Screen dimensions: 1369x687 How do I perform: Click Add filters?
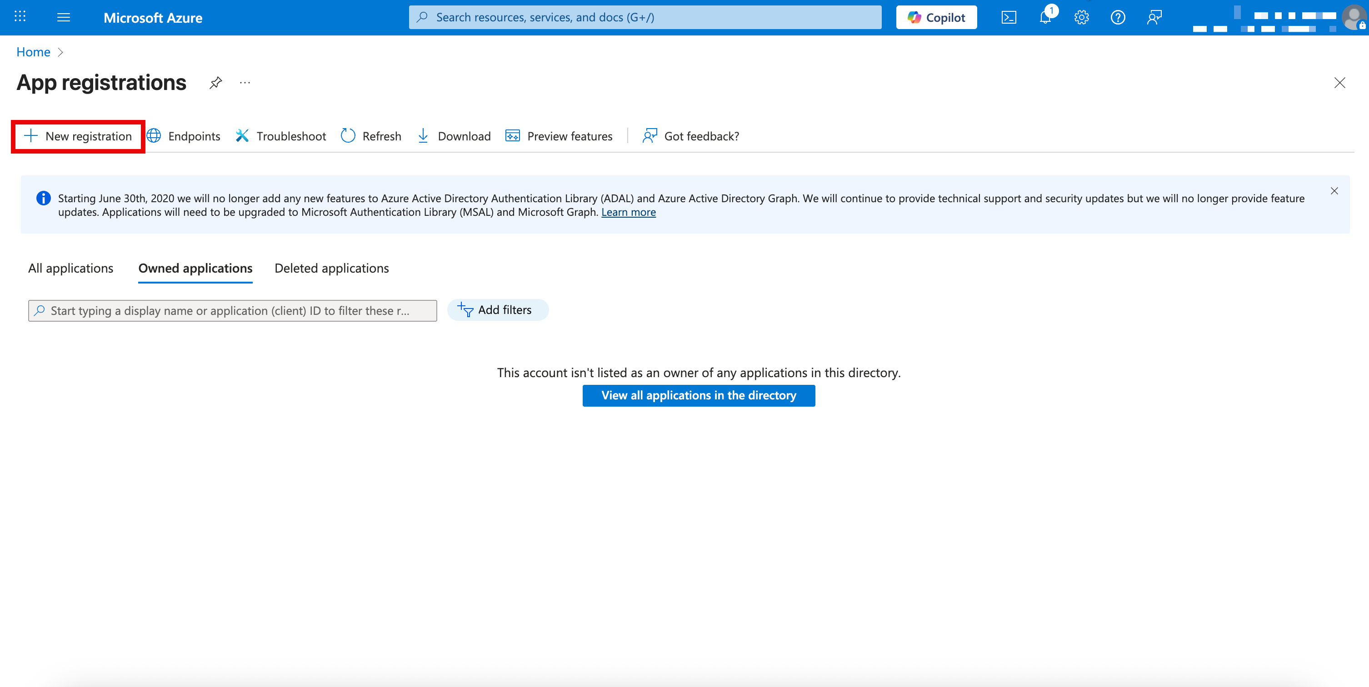[497, 310]
